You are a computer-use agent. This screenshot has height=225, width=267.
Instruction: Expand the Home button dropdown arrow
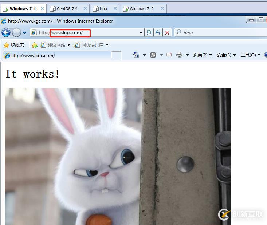(144, 55)
